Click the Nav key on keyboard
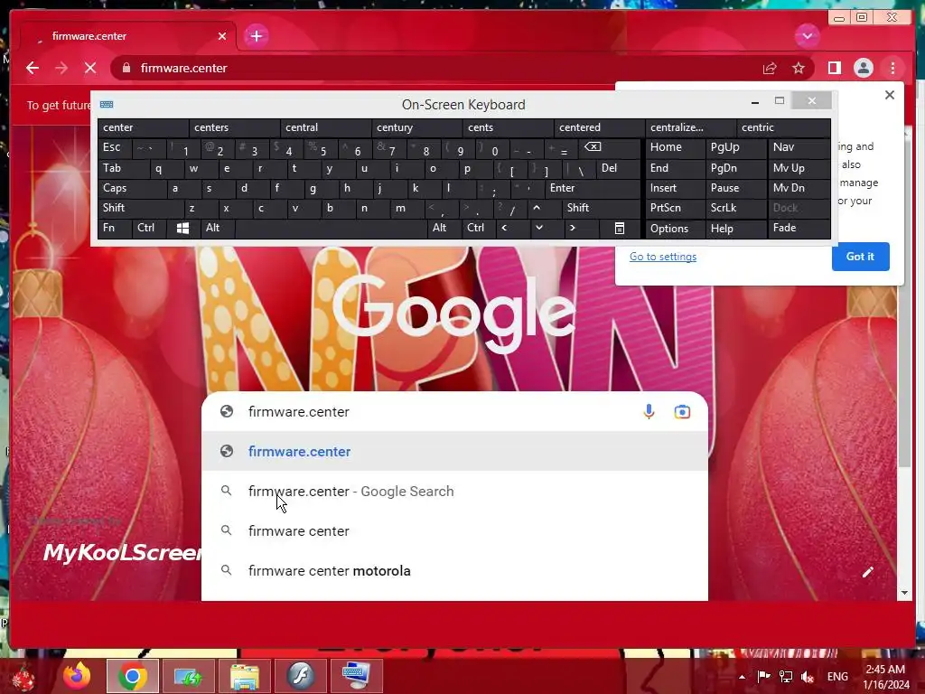 click(799, 147)
